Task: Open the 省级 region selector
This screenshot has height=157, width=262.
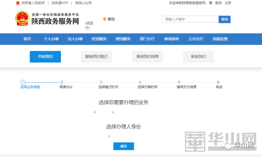Action: (x=111, y=19)
